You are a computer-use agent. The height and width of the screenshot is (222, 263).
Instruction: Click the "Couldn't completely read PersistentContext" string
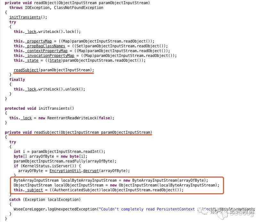147,209
